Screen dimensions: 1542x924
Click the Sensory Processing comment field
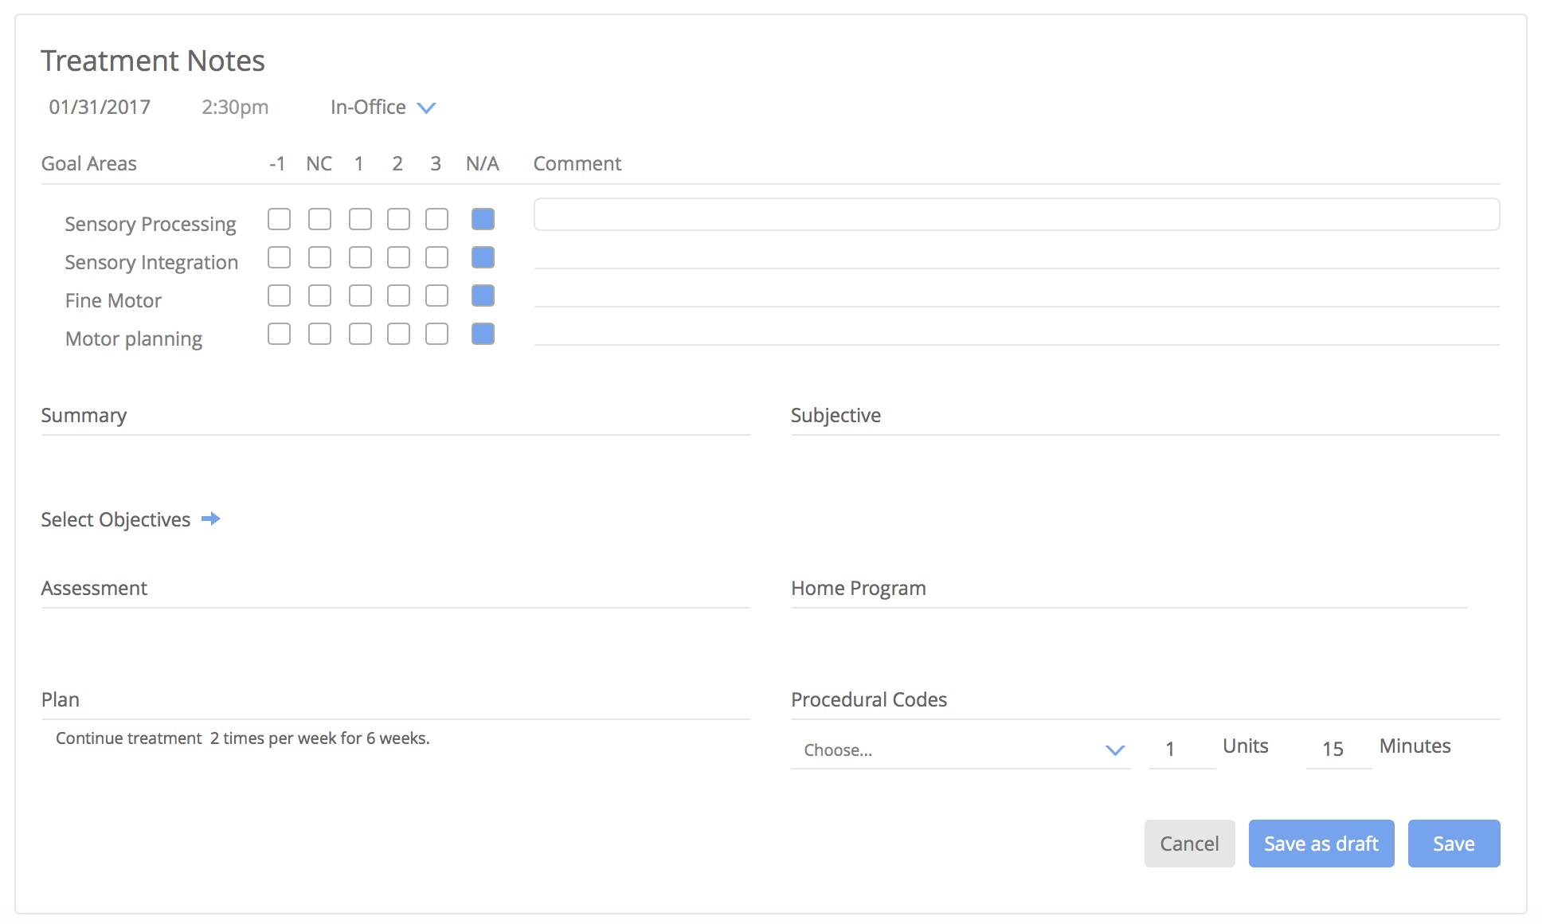tap(1016, 215)
